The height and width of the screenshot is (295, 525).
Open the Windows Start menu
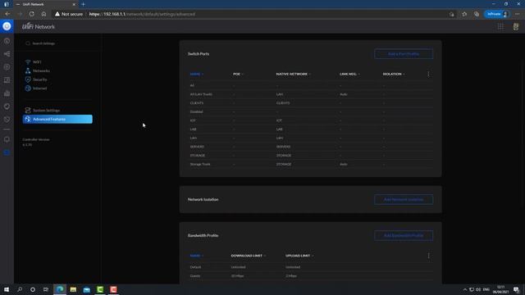point(7,289)
